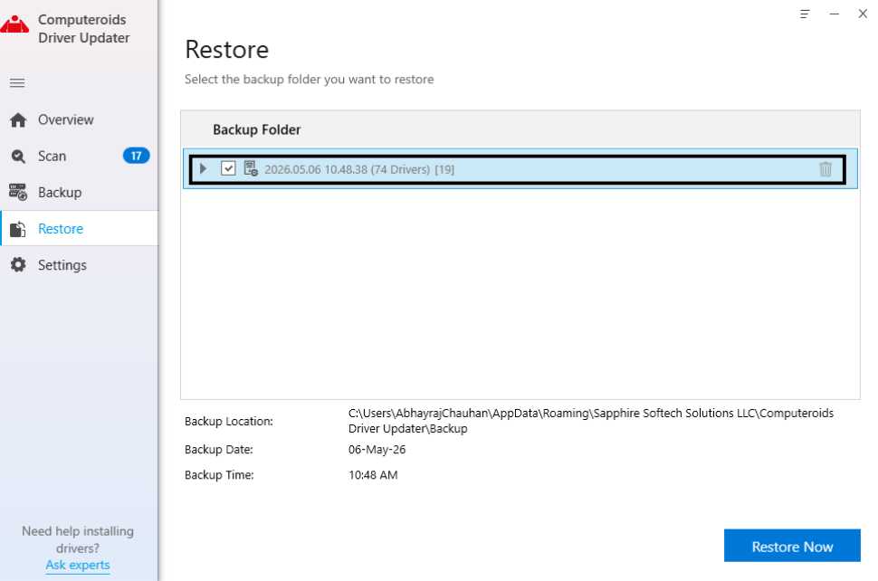This screenshot has height=581, width=878.
Task: Delete backup using the trash icon
Action: (826, 169)
